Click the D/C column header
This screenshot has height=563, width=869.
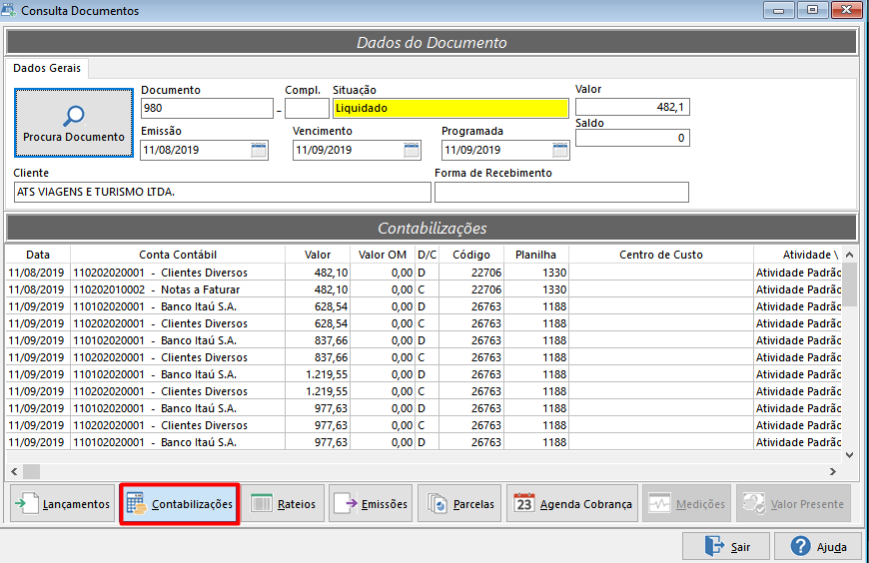[427, 255]
